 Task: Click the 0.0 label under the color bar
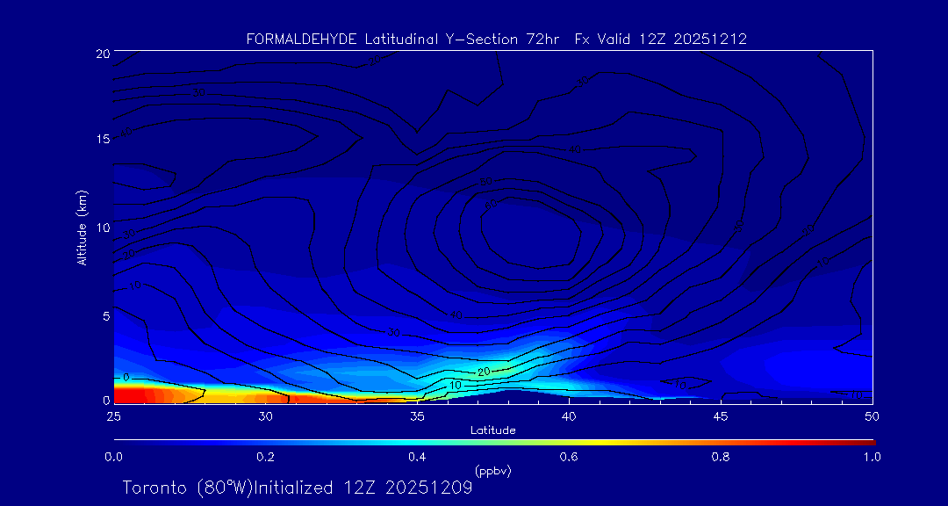coord(113,457)
